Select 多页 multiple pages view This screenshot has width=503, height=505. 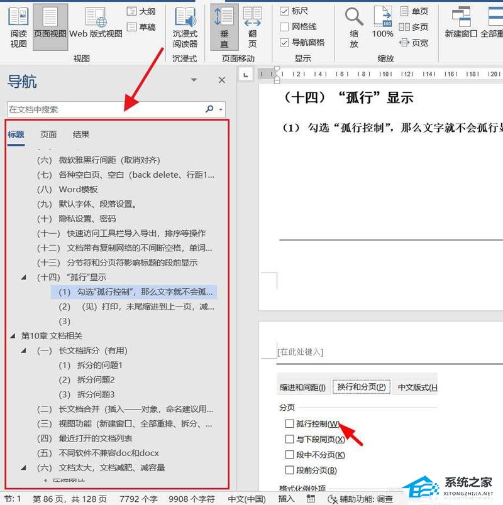coord(413,27)
